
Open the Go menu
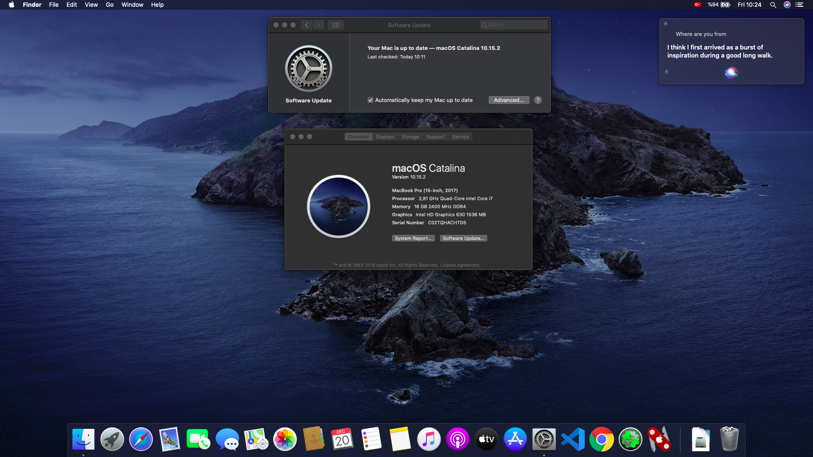(110, 5)
